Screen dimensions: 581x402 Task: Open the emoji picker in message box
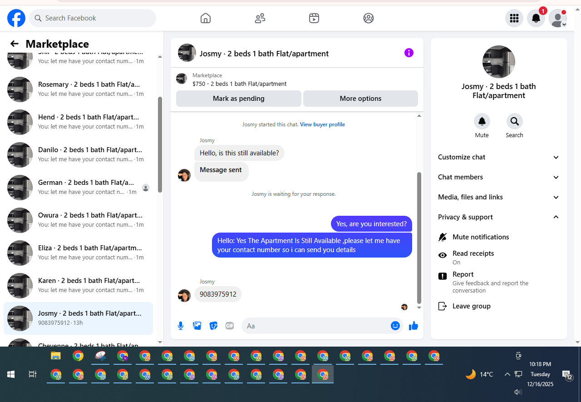[395, 326]
